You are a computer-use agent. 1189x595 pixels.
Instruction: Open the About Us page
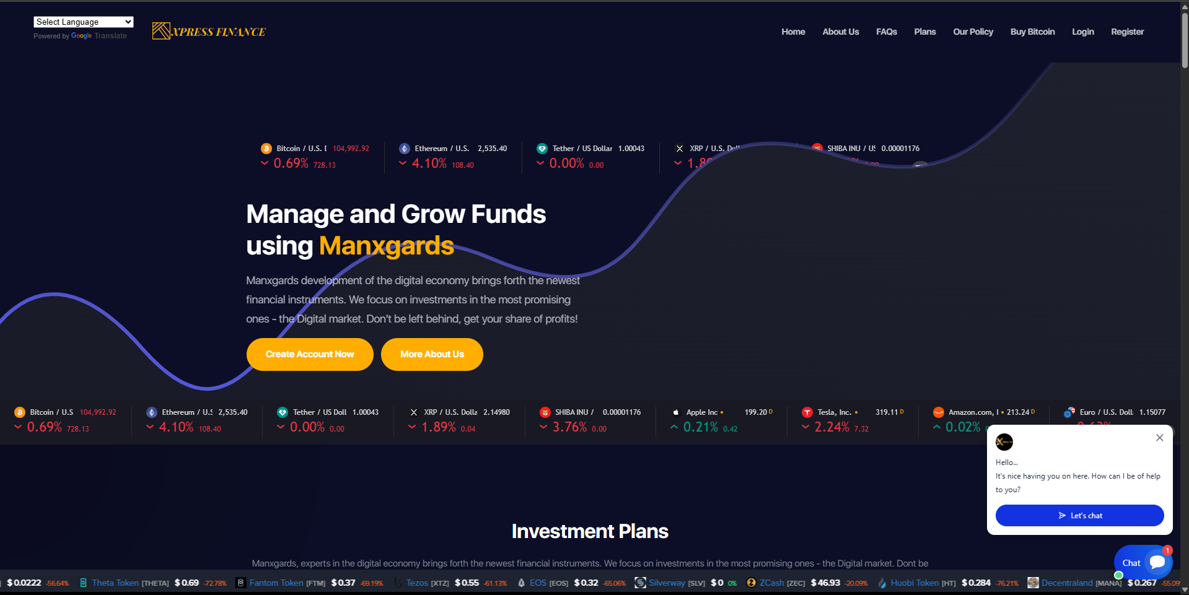click(840, 32)
